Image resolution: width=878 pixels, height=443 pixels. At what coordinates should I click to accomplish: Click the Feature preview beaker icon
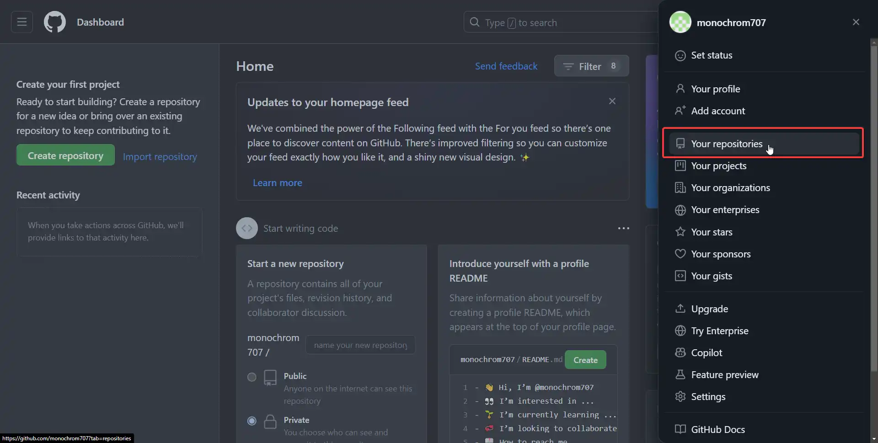click(680, 374)
